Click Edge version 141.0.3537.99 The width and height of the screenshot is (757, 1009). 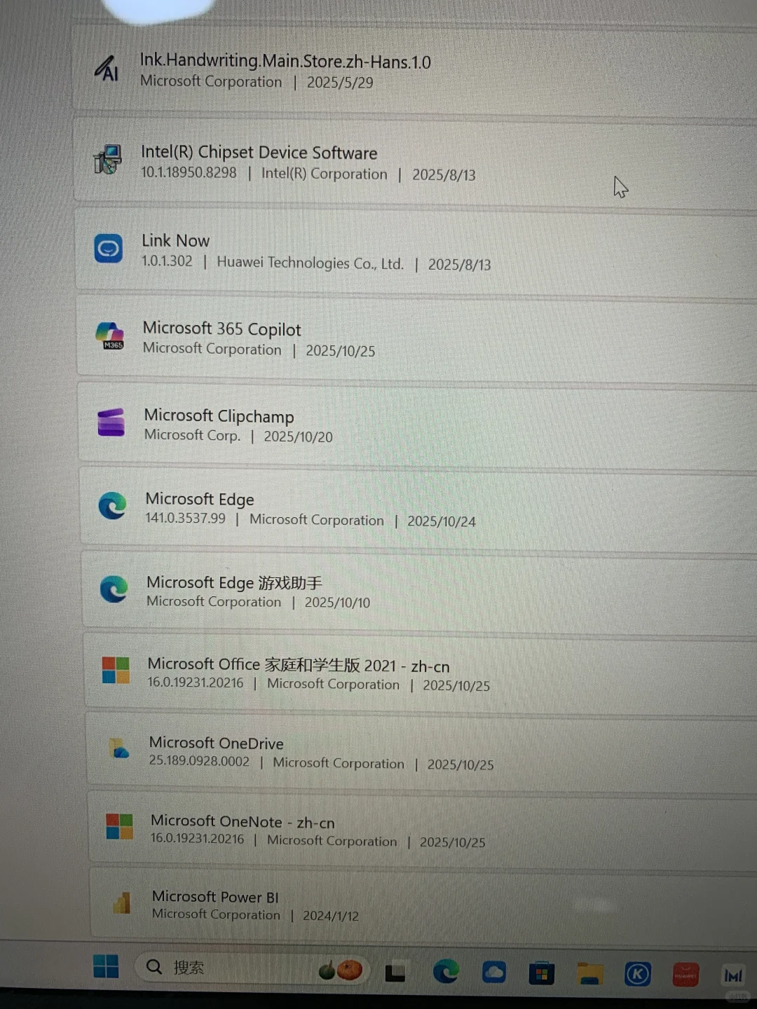tap(186, 518)
